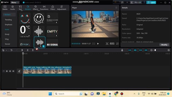This screenshot has width=172, height=97.
Task: Click the taskbar Search box
Action: coord(68,94)
